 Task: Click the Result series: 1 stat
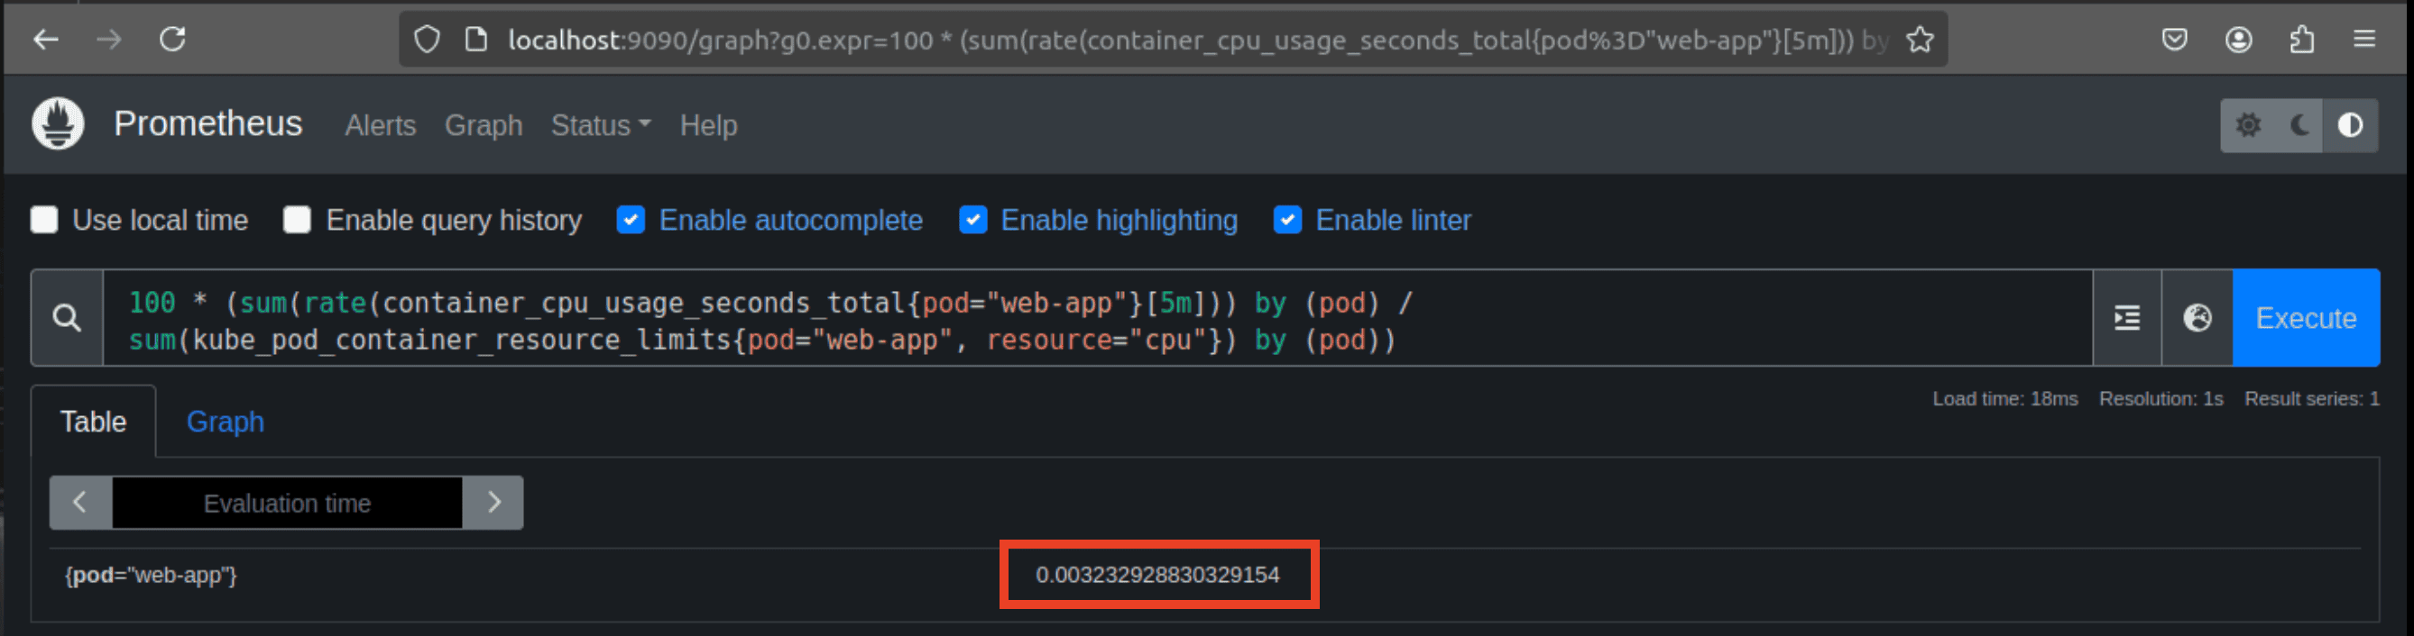pyautogui.click(x=2312, y=399)
